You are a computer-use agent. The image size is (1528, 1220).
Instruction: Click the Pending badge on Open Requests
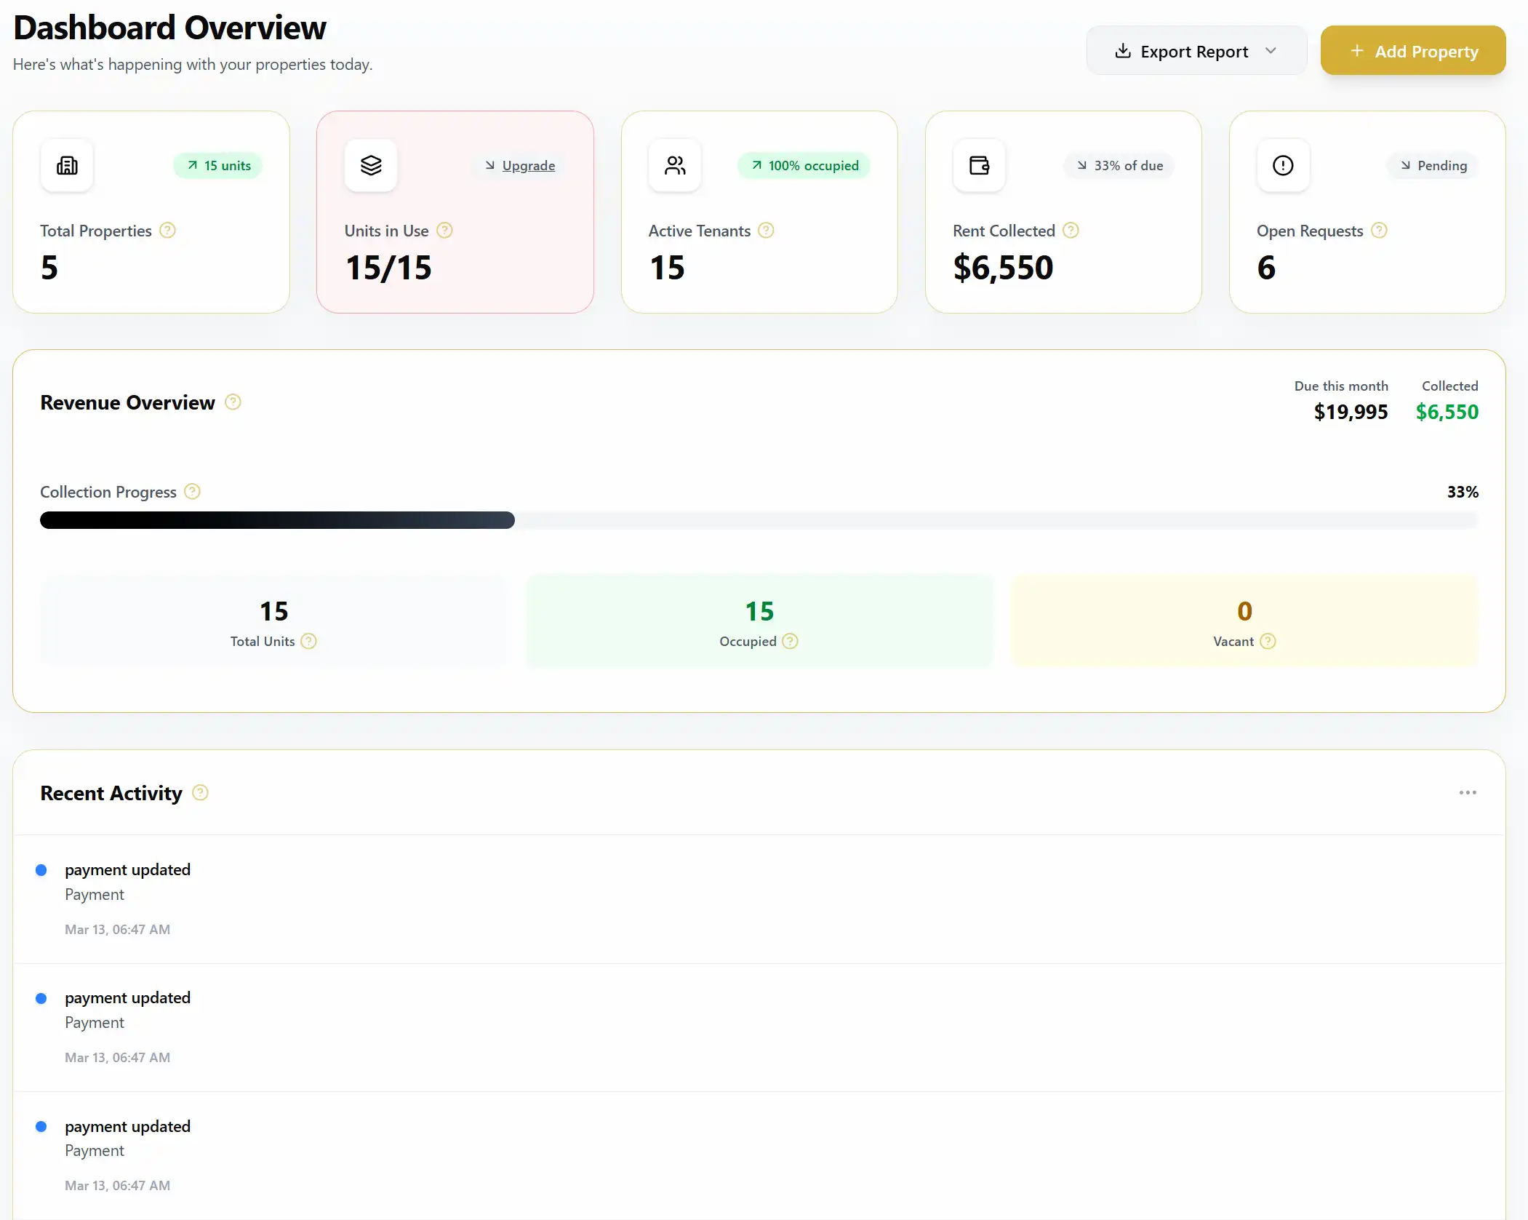[1432, 165]
